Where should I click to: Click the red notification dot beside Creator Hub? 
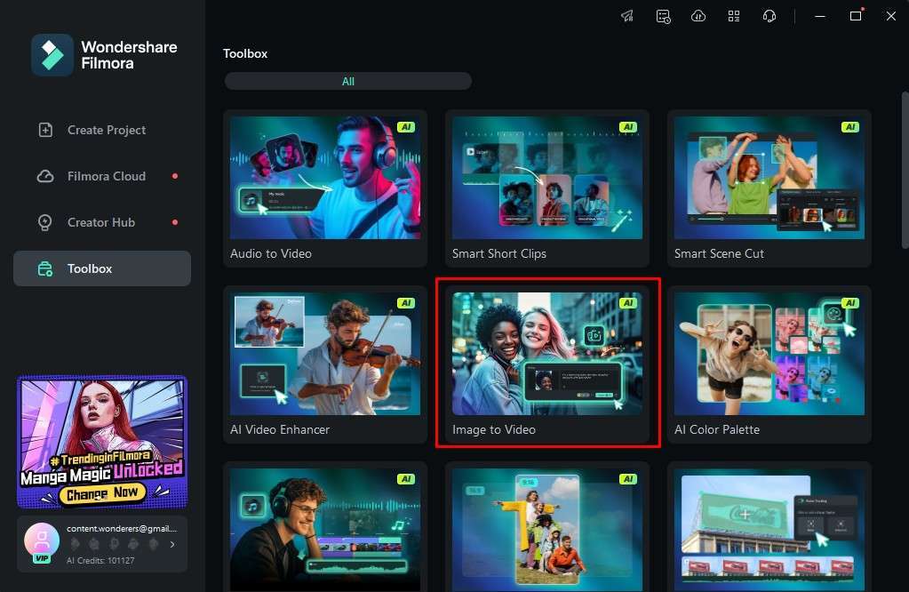[x=175, y=222]
